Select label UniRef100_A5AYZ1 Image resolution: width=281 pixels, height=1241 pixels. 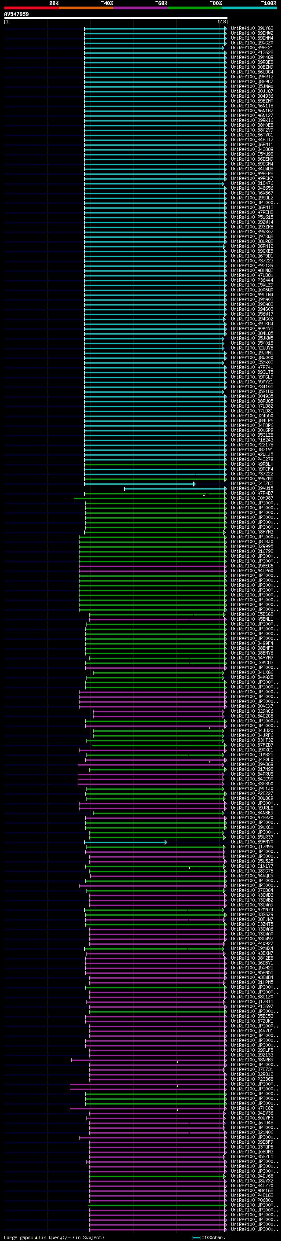(x=252, y=382)
